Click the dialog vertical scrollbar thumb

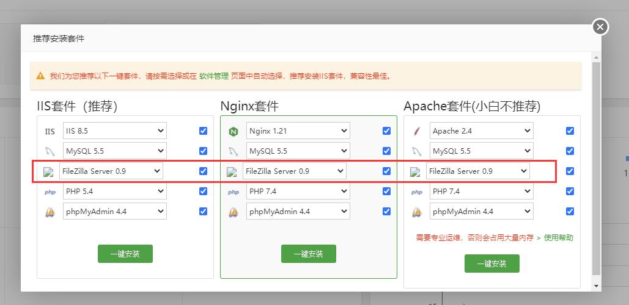point(596,168)
